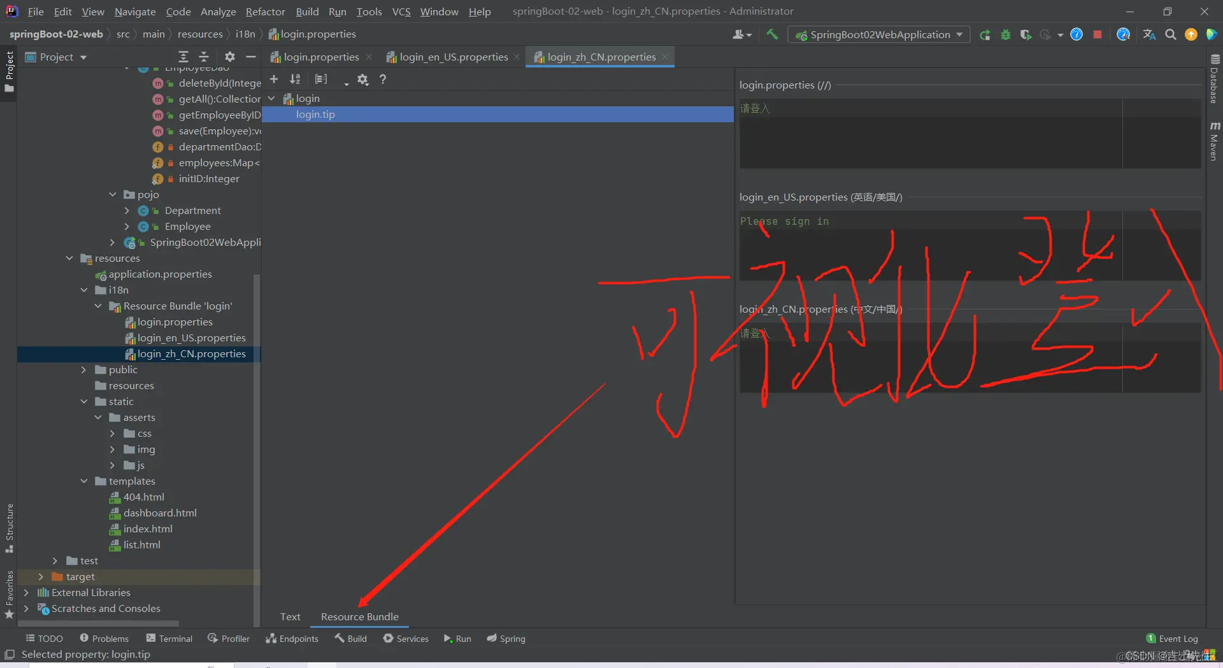1223x668 pixels.
Task: Open resource bundle editor settings gear
Action: click(x=362, y=79)
